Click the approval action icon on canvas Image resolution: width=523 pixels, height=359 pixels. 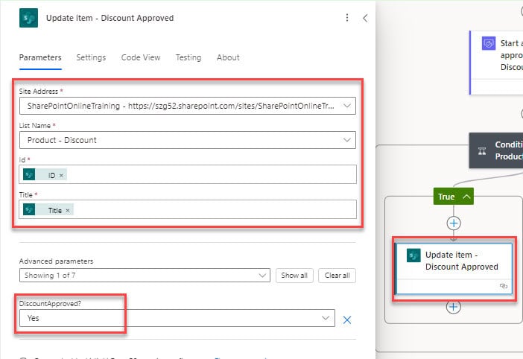click(x=489, y=44)
